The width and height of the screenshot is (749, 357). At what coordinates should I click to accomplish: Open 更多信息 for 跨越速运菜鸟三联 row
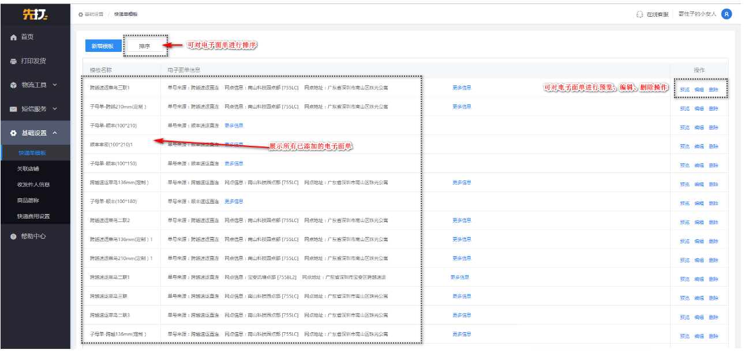pos(462,296)
